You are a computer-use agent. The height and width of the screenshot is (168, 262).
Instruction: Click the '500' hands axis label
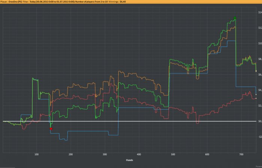[x=173, y=155]
